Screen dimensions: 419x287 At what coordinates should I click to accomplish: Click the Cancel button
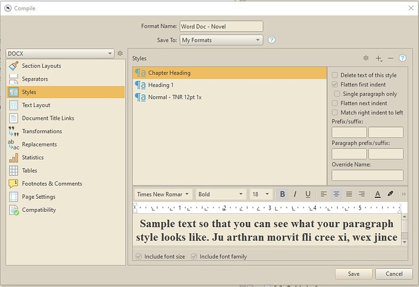coord(393,274)
